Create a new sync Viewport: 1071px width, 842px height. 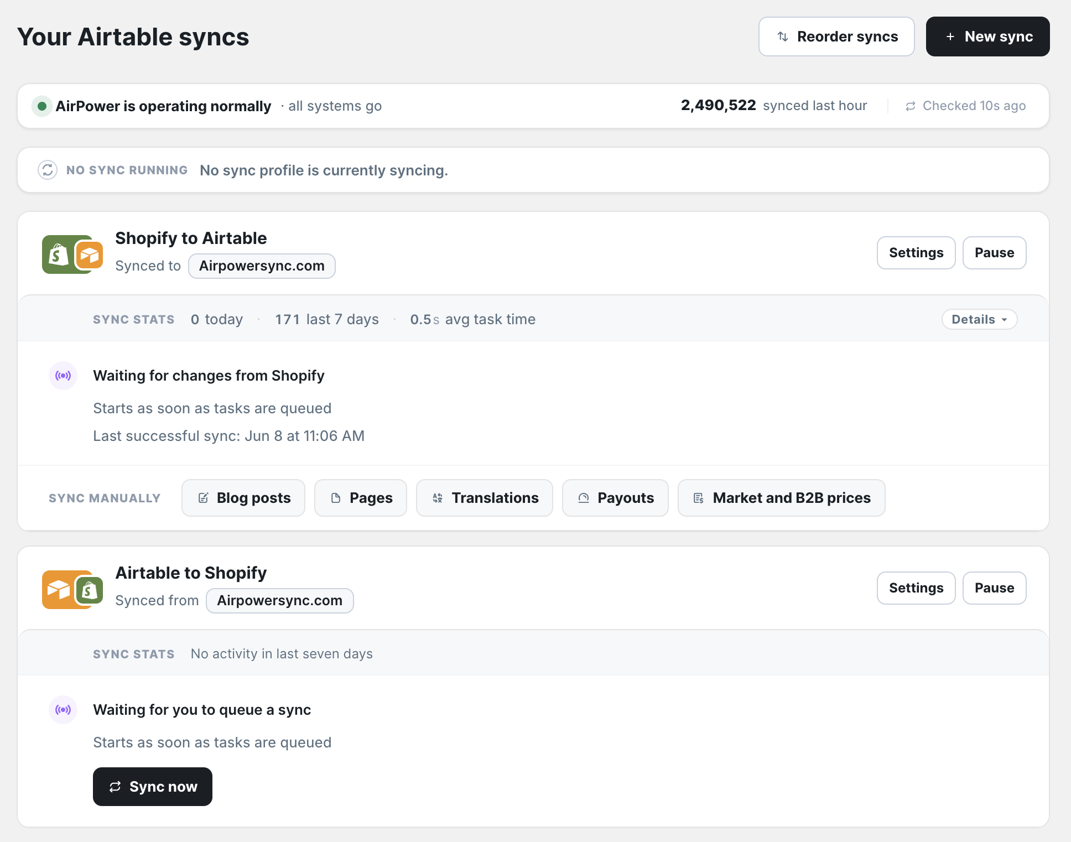point(987,37)
